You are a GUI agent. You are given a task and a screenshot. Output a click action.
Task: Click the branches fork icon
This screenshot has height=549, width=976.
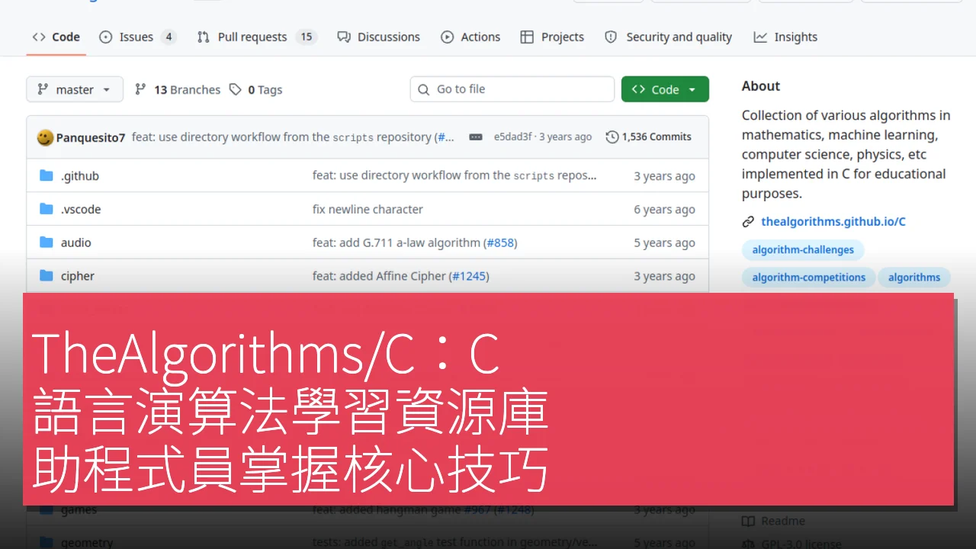(x=140, y=89)
